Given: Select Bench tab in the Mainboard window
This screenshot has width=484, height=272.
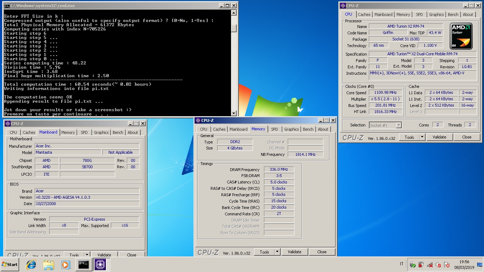Looking at the screenshot, I should pyautogui.click(x=118, y=132).
